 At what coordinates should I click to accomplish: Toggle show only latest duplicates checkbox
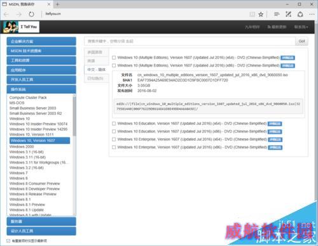click(8, 241)
